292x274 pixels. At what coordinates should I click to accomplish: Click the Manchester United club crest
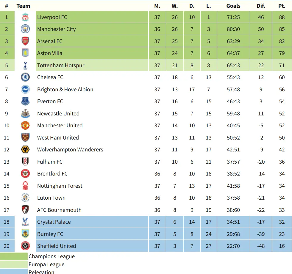coord(25,126)
